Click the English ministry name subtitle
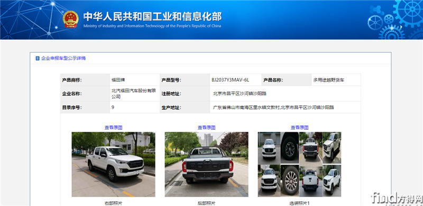Image resolution: width=423 pixels, height=206 pixels. [x=152, y=26]
